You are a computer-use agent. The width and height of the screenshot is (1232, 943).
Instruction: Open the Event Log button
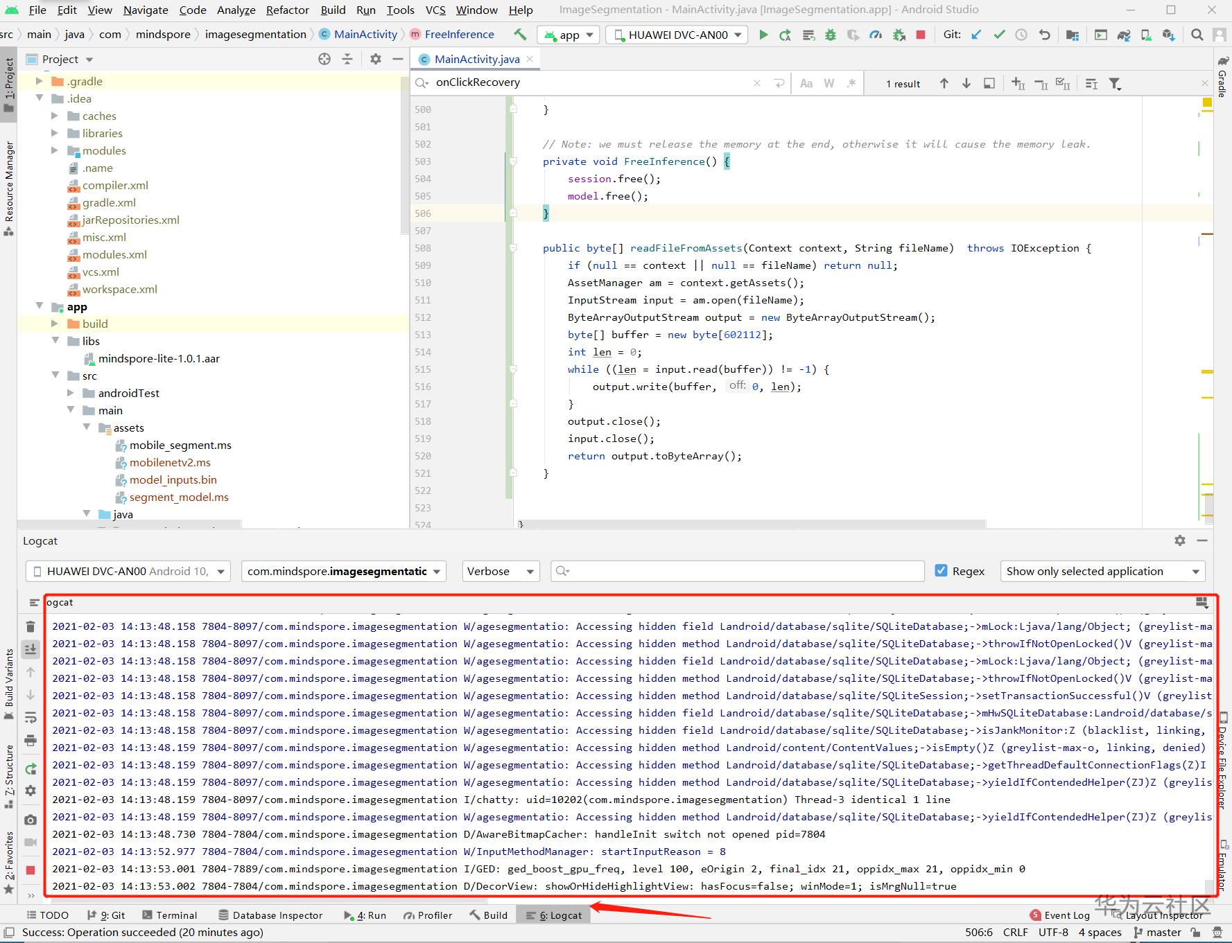(1060, 915)
